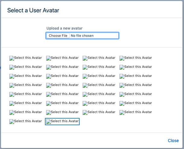Click the No file chosen upload field
Screen dimensions: 184x149
[82, 36]
